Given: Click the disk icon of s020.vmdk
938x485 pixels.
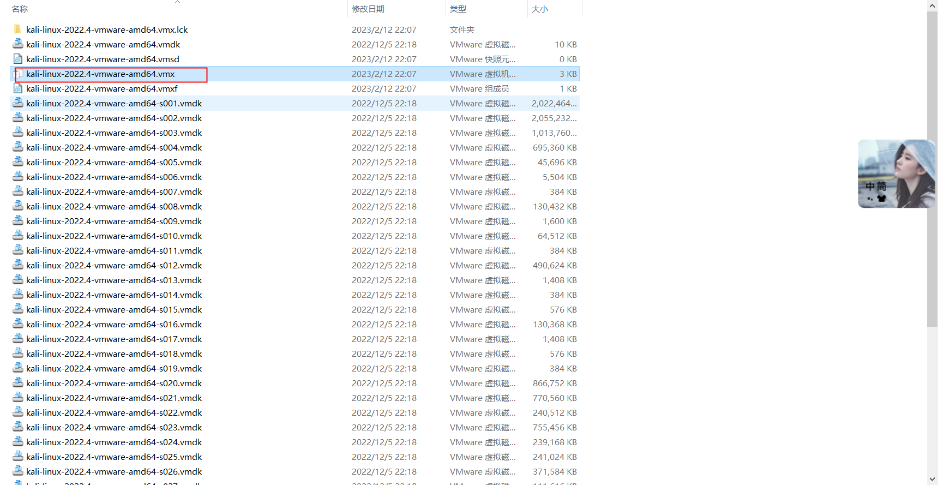Looking at the screenshot, I should [x=17, y=382].
